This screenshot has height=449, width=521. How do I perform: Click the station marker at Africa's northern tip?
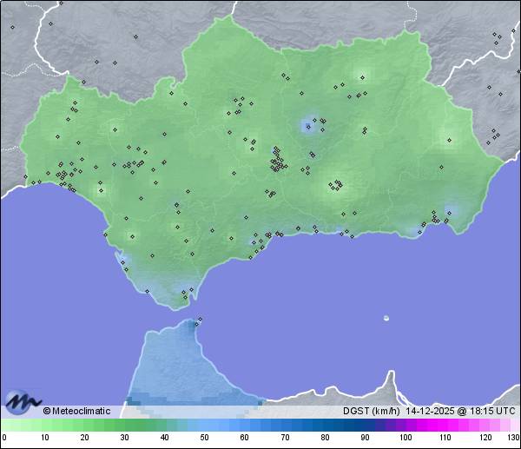[199, 320]
